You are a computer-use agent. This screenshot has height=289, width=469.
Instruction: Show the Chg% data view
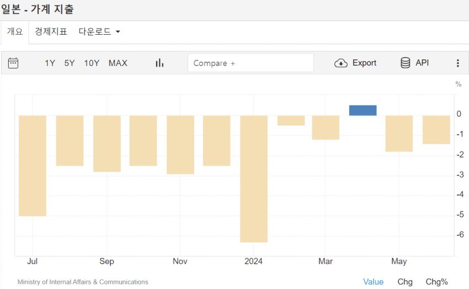pyautogui.click(x=436, y=281)
